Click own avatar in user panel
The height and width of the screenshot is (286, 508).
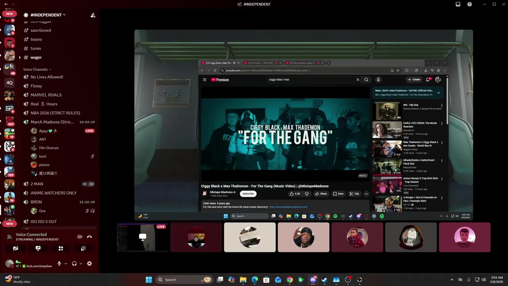coord(10,263)
